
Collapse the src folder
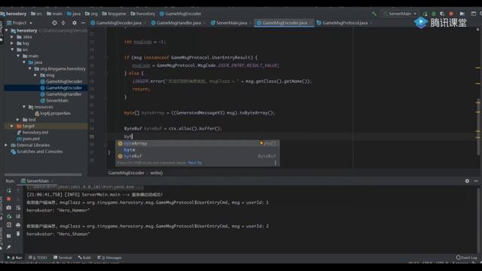(12, 50)
